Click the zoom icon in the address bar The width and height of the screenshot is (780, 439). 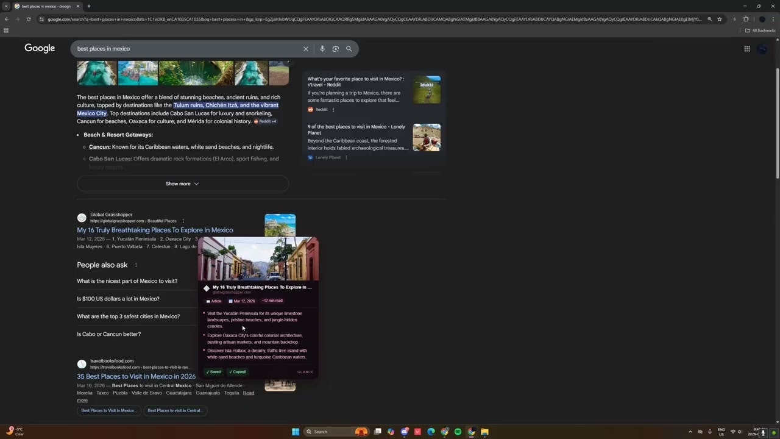(x=709, y=19)
